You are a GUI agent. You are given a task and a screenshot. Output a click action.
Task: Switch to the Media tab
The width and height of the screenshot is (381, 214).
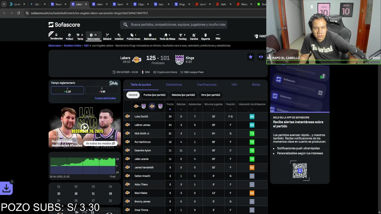coord(256,85)
